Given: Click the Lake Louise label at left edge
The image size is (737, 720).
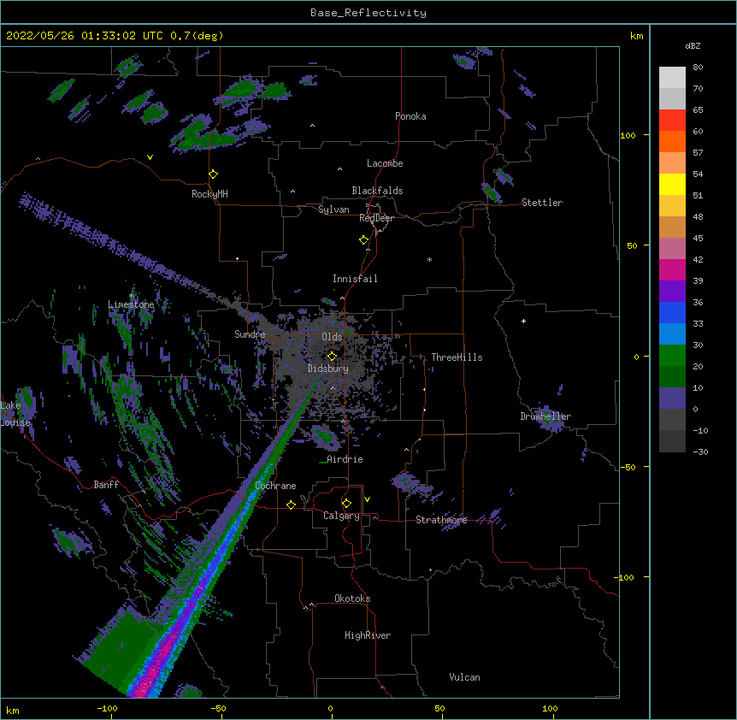Looking at the screenshot, I should (15, 414).
